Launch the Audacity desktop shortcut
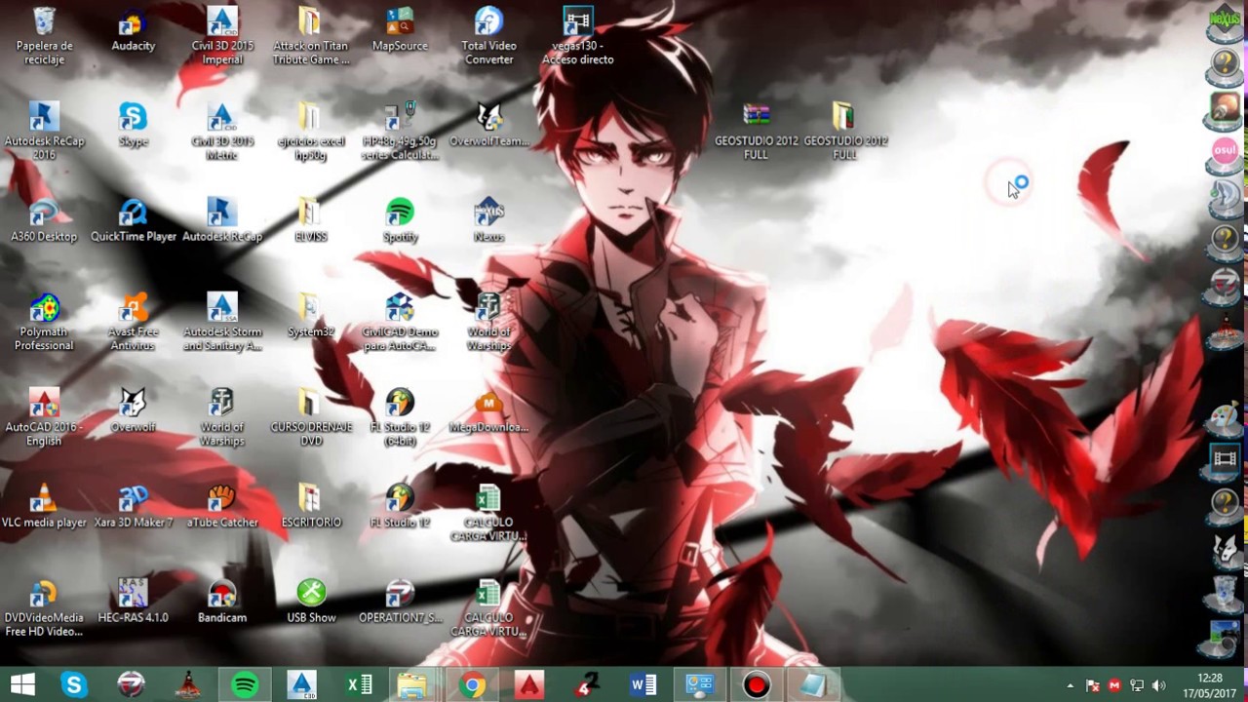This screenshot has width=1248, height=702. point(134,29)
